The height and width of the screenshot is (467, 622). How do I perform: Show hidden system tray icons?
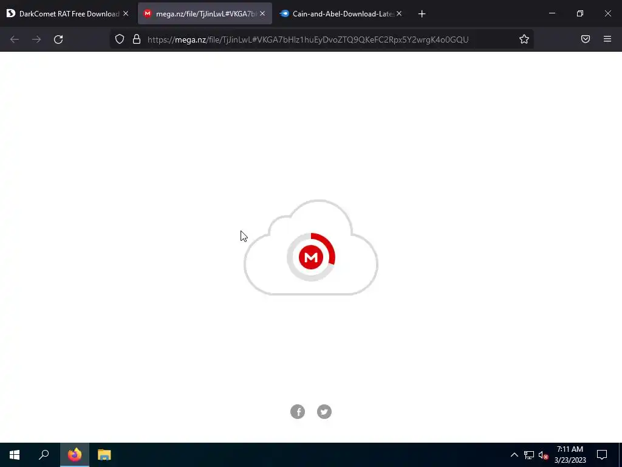514,455
